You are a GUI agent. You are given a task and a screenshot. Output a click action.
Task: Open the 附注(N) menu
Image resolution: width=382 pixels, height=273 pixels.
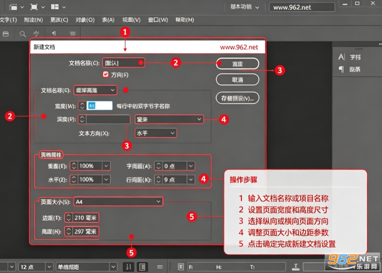pos(34,20)
